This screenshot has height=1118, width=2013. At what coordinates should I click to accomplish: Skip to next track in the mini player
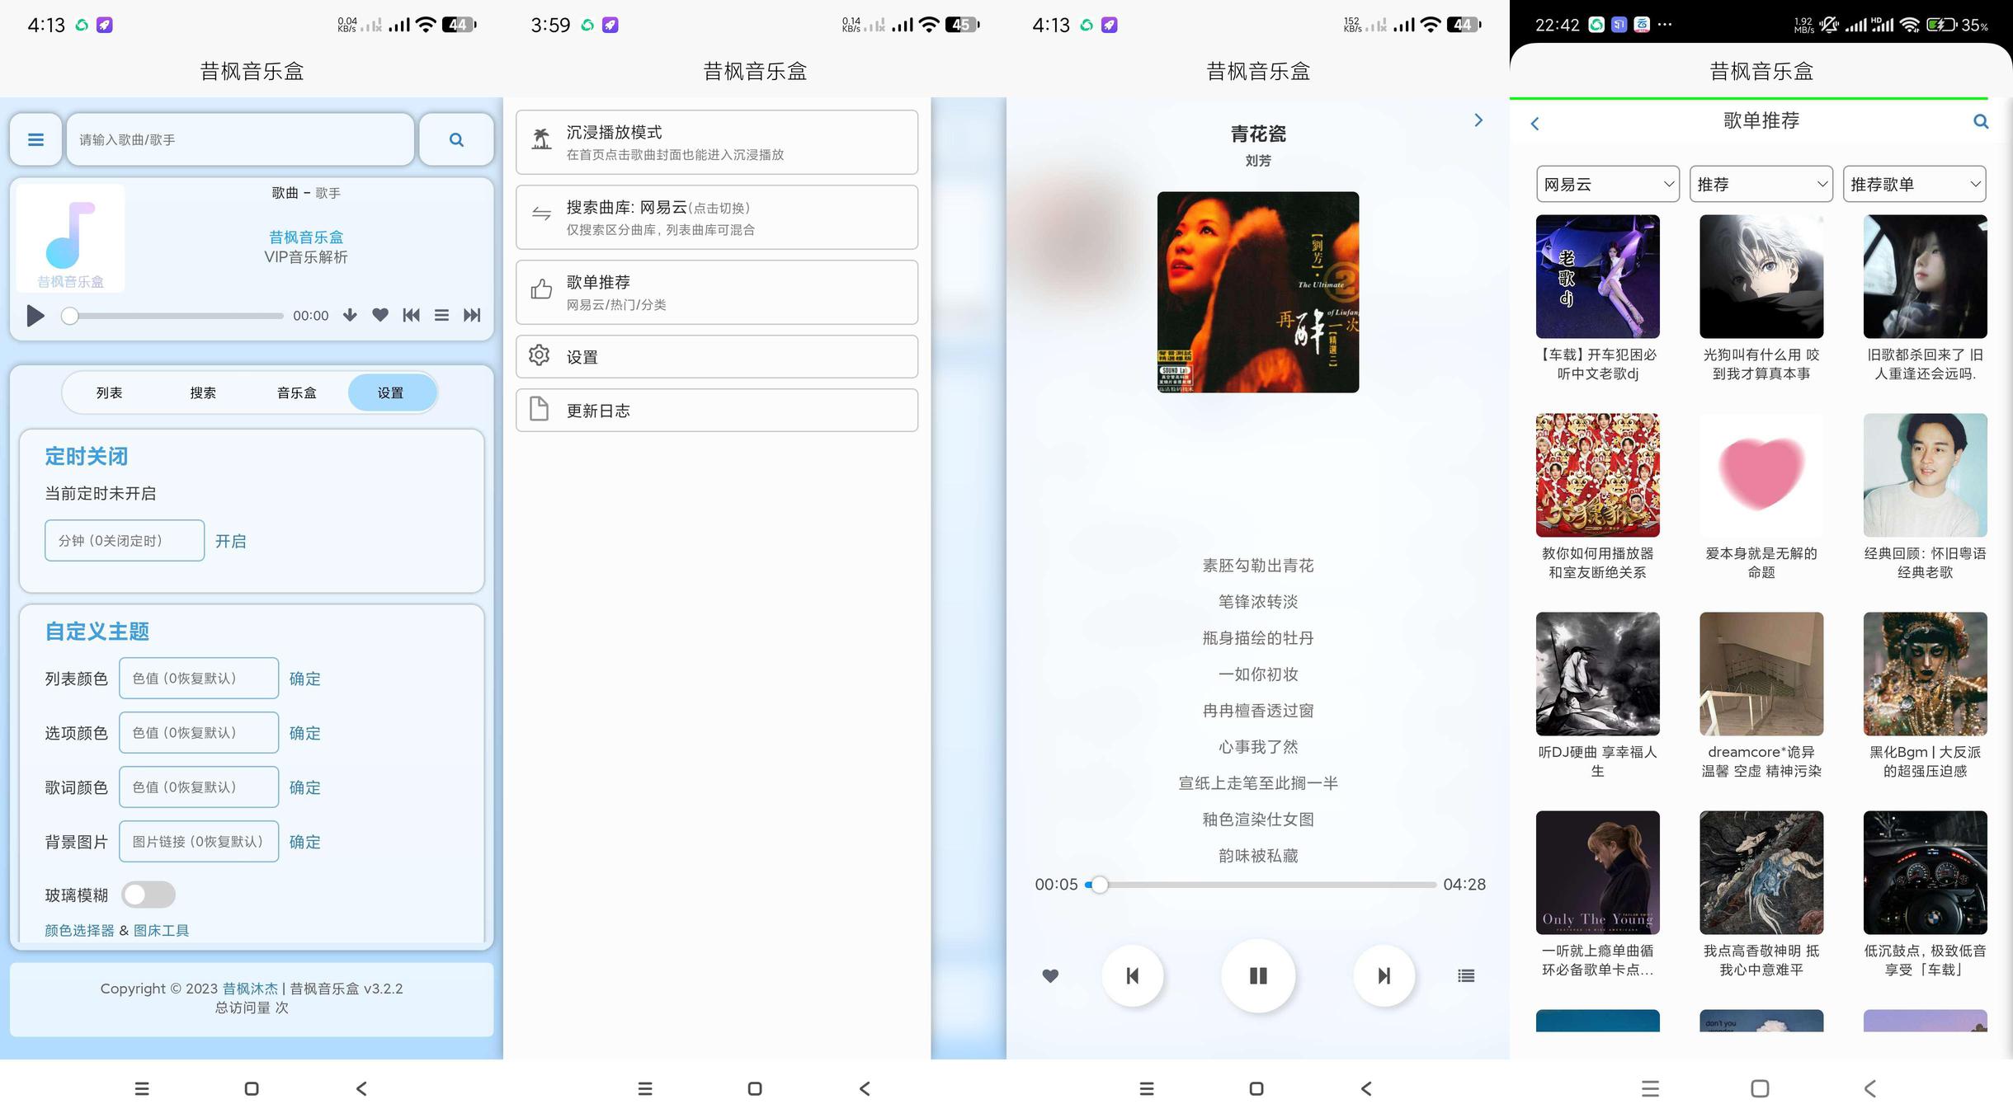472,315
